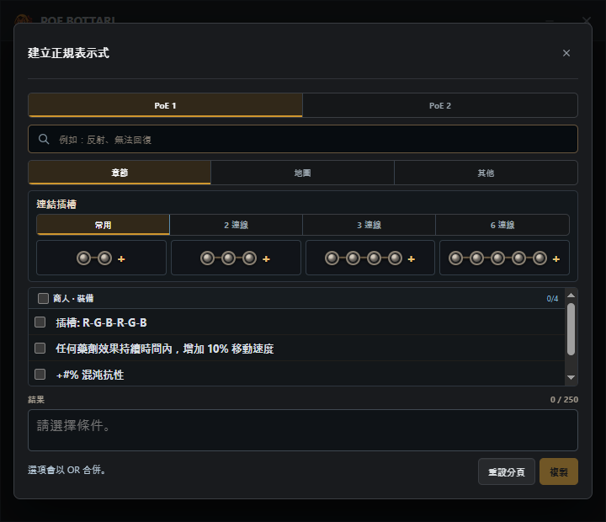Add the four linked sockets preset
The height and width of the screenshot is (522, 606).
[370, 258]
